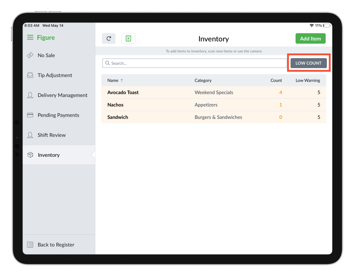This screenshot has height=277, width=355.
Task: Sort by Name column header
Action: pyautogui.click(x=113, y=80)
